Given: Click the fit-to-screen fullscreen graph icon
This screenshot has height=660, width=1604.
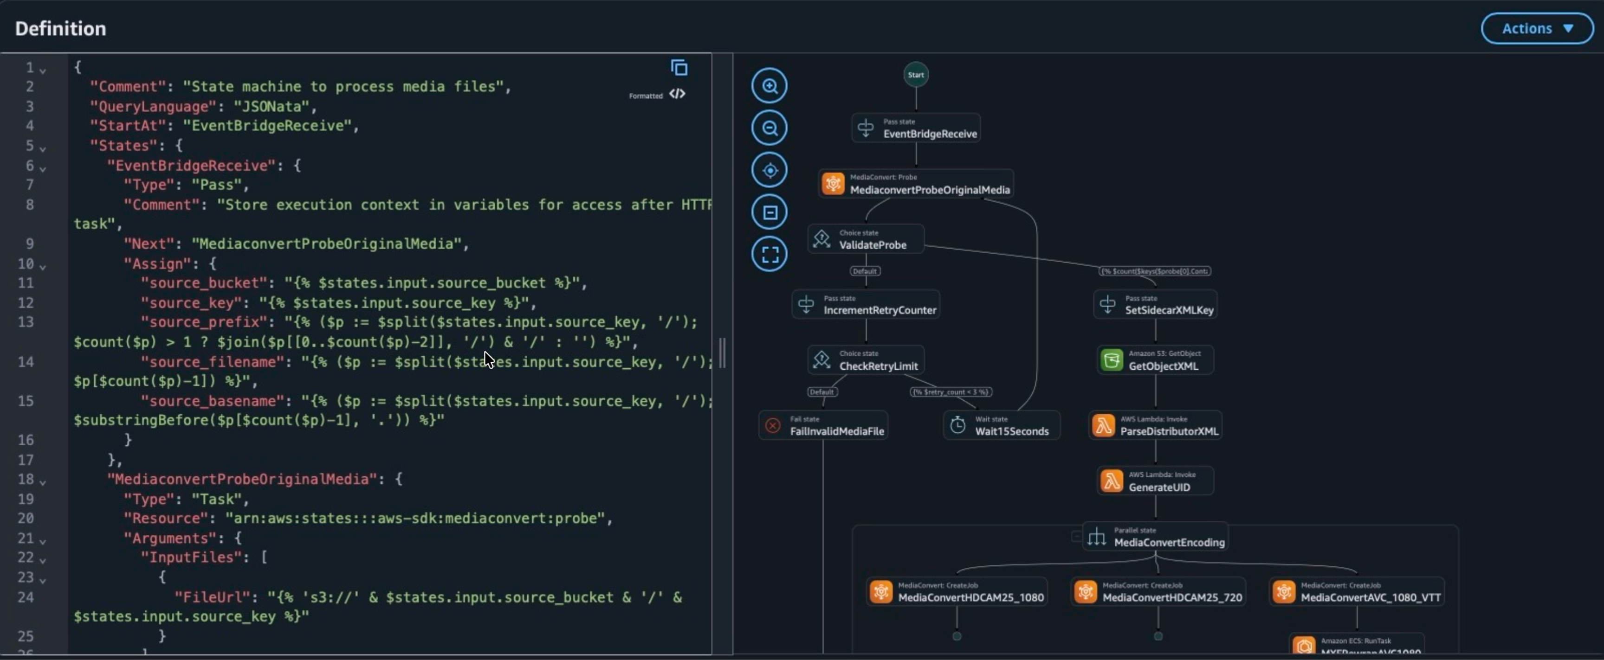Looking at the screenshot, I should (770, 254).
